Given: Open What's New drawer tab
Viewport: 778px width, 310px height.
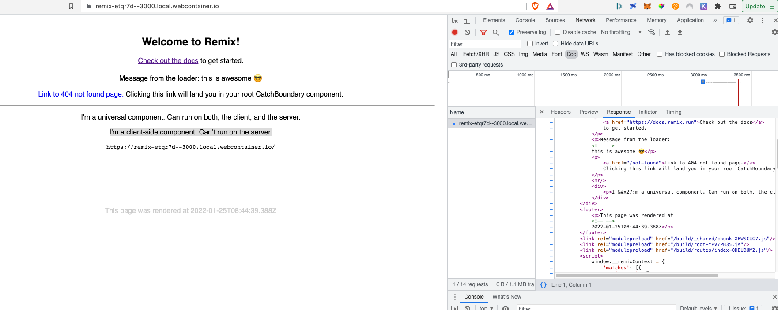Looking at the screenshot, I should click(506, 297).
